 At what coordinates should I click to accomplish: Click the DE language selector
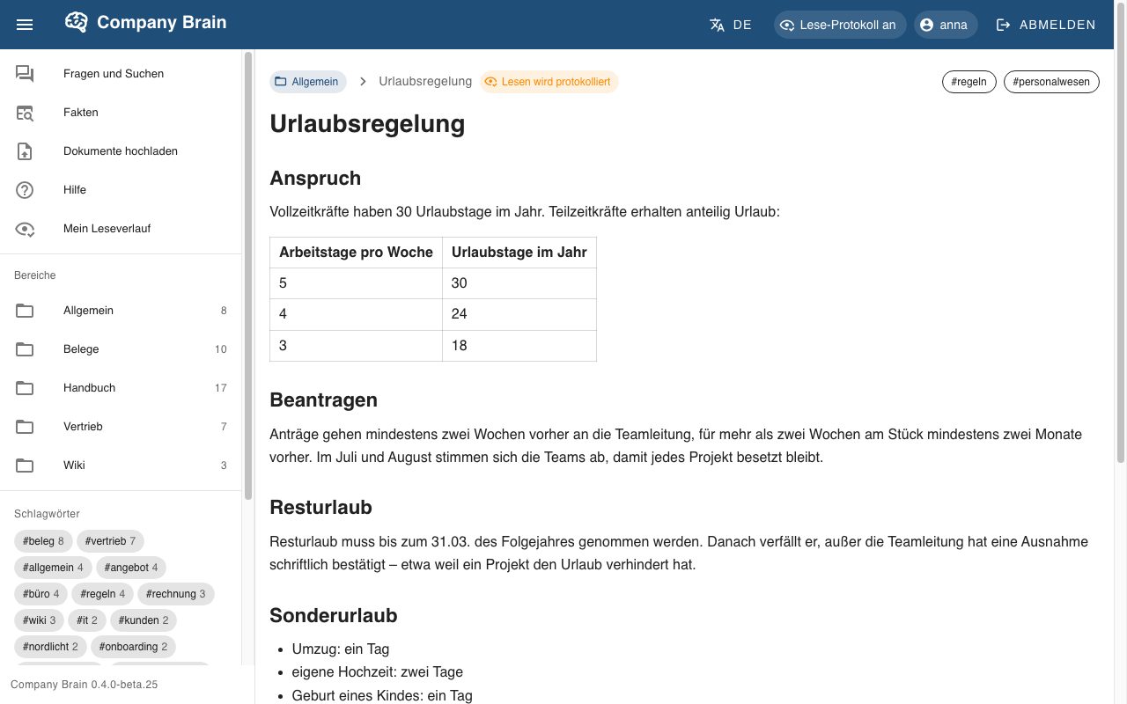click(742, 25)
